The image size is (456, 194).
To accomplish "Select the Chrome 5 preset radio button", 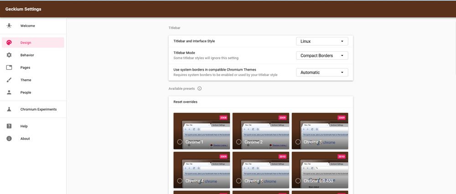I will tap(239, 181).
